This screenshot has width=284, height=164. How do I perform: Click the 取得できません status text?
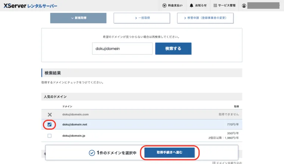point(229,114)
